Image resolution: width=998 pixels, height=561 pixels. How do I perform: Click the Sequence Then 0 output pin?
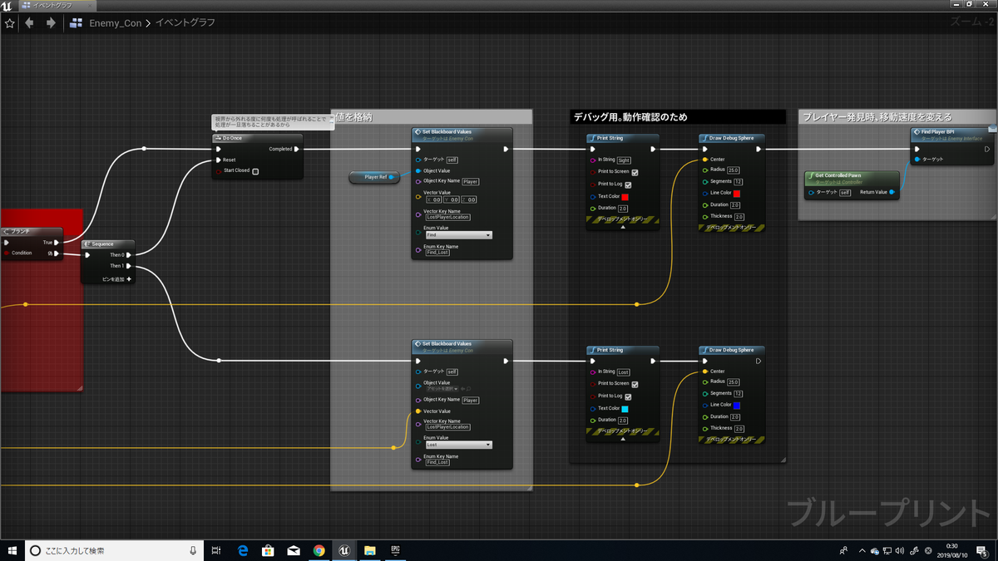point(128,254)
